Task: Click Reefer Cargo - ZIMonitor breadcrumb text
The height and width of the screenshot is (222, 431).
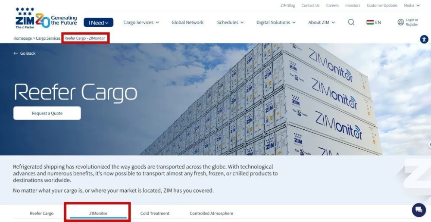Action: 85,38
